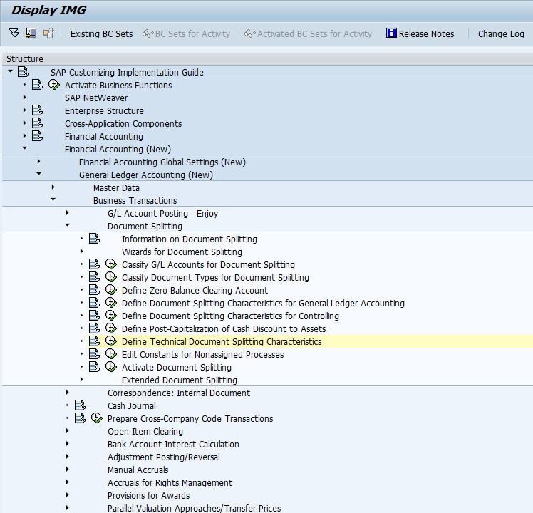The height and width of the screenshot is (513, 533).
Task: Expand the Master Data node
Action: coord(53,187)
